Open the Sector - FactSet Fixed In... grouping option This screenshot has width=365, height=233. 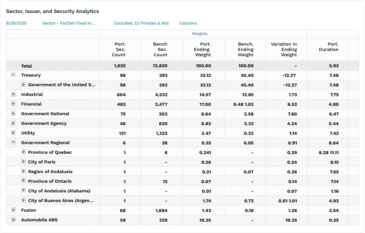tap(69, 23)
